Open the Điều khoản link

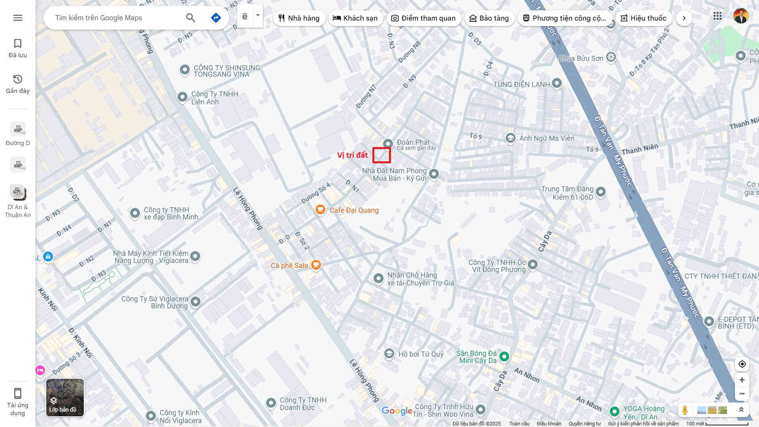[549, 423]
